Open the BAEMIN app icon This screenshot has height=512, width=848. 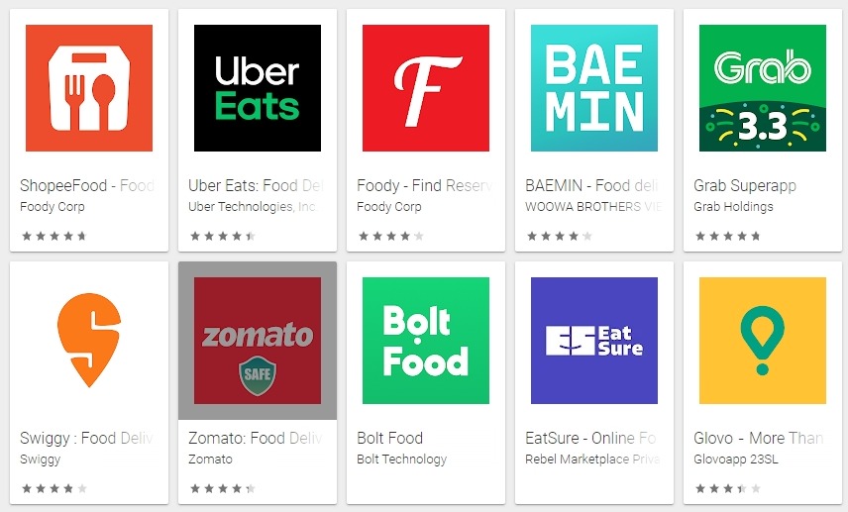click(x=594, y=88)
